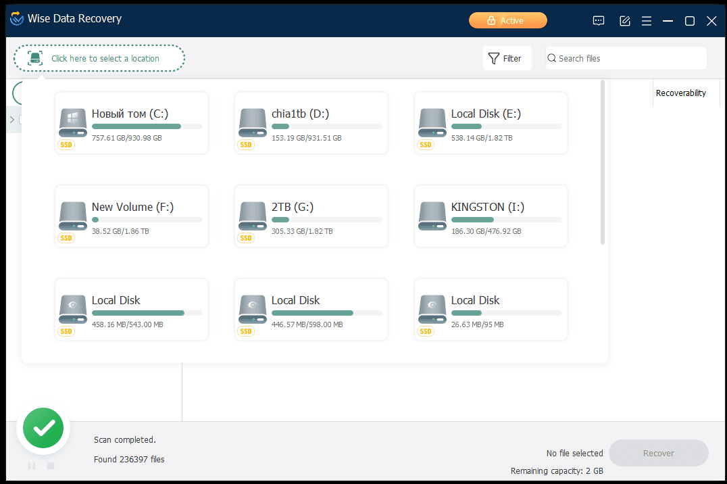
Task: Click the drive icon for 2TB (G:)
Action: click(x=252, y=216)
